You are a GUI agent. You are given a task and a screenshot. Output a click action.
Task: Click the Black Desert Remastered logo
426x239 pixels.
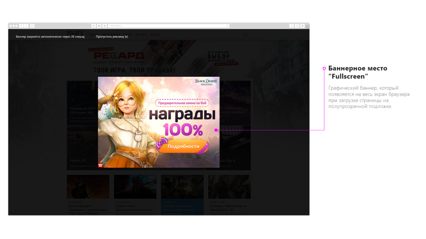click(x=206, y=82)
